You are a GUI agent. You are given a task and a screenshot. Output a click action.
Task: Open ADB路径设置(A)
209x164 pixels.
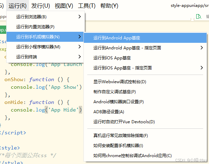point(145,112)
